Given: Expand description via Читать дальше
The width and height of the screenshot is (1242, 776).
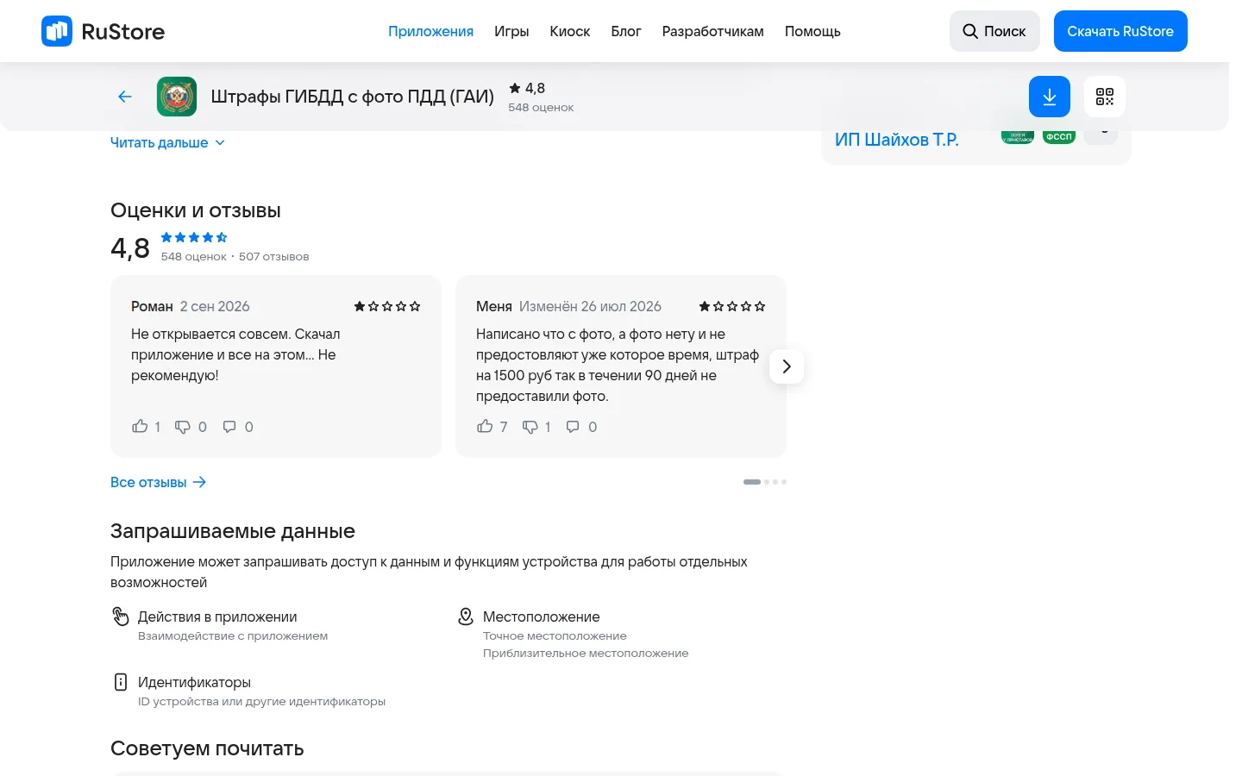Looking at the screenshot, I should pos(167,143).
